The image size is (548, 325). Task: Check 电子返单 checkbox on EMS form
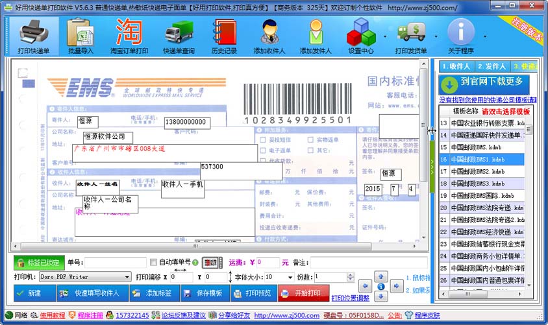point(263,150)
